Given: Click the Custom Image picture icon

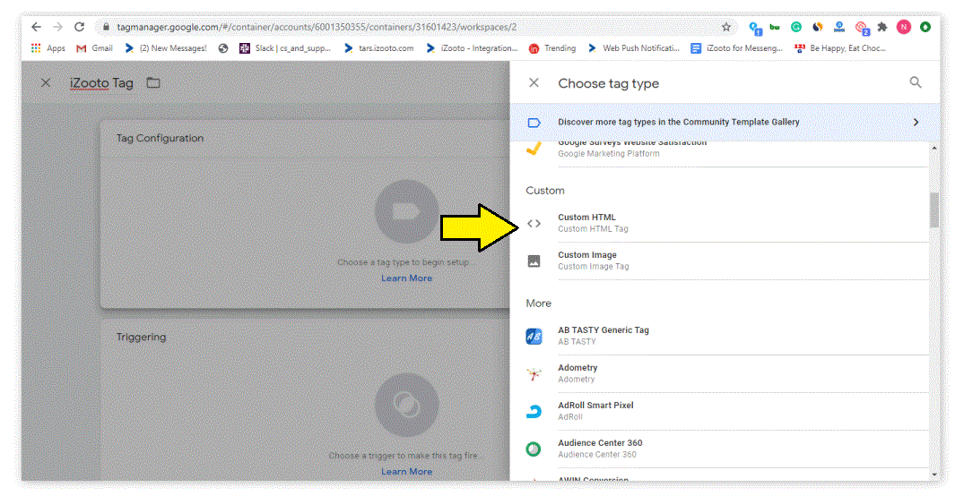Looking at the screenshot, I should point(534,261).
